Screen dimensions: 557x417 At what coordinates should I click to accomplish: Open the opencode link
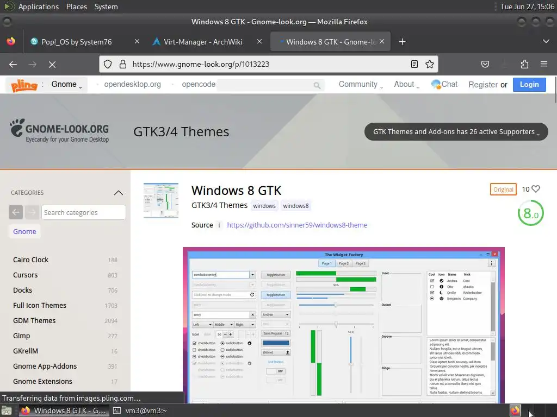(x=199, y=84)
